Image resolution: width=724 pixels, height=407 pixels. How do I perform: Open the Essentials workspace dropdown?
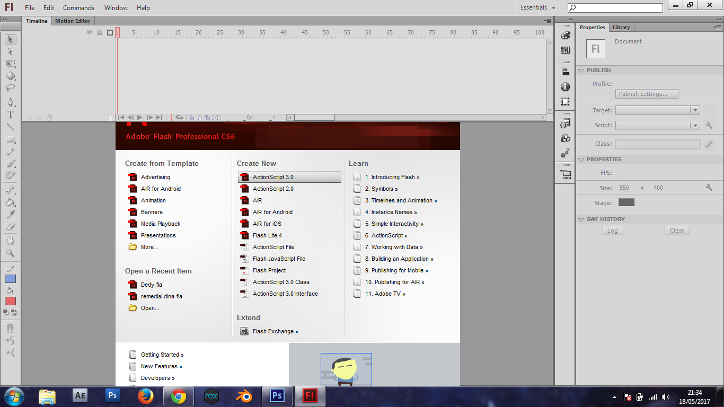pos(537,7)
